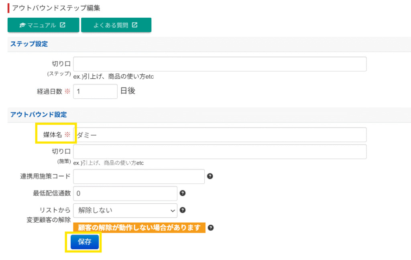Click the 経過日数 number field
The image size is (411, 260).
pos(95,91)
